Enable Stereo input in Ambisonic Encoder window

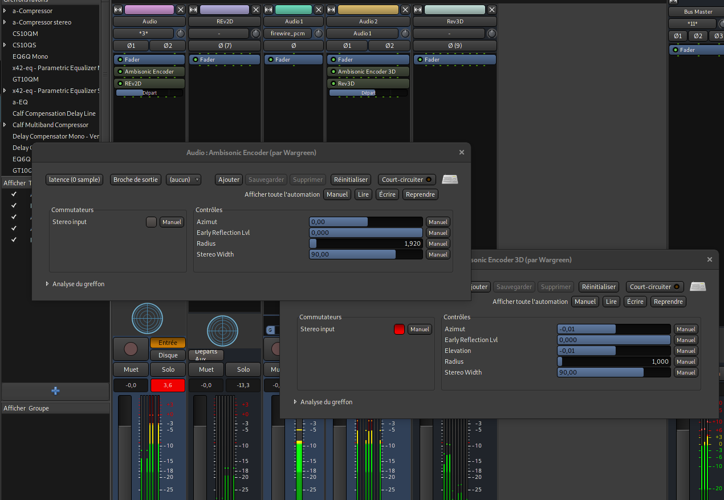click(151, 222)
